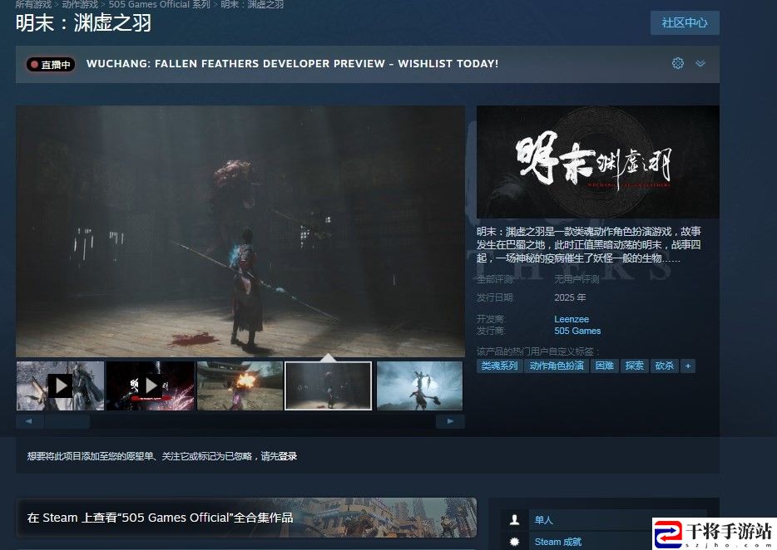Select the 砍杀 tag

click(664, 366)
